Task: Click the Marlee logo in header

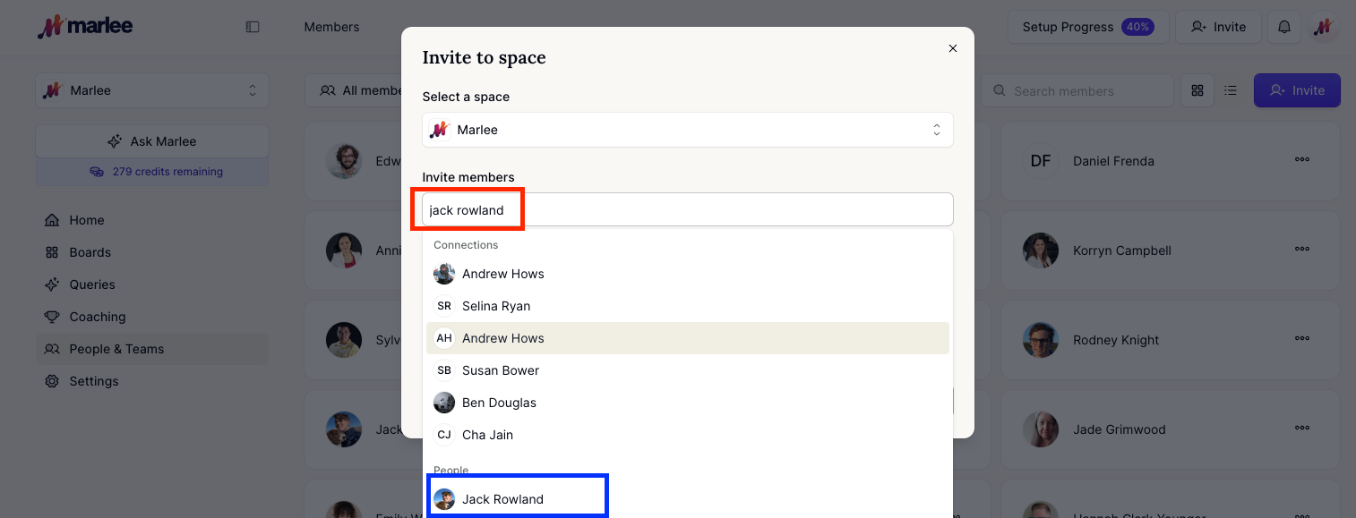Action: point(85,27)
